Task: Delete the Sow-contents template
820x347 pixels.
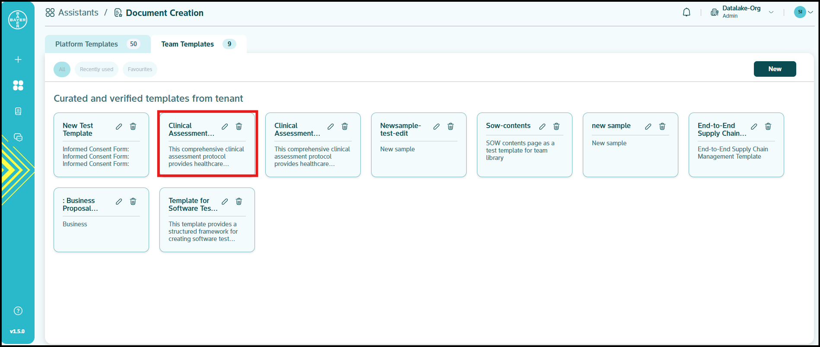Action: point(556,126)
